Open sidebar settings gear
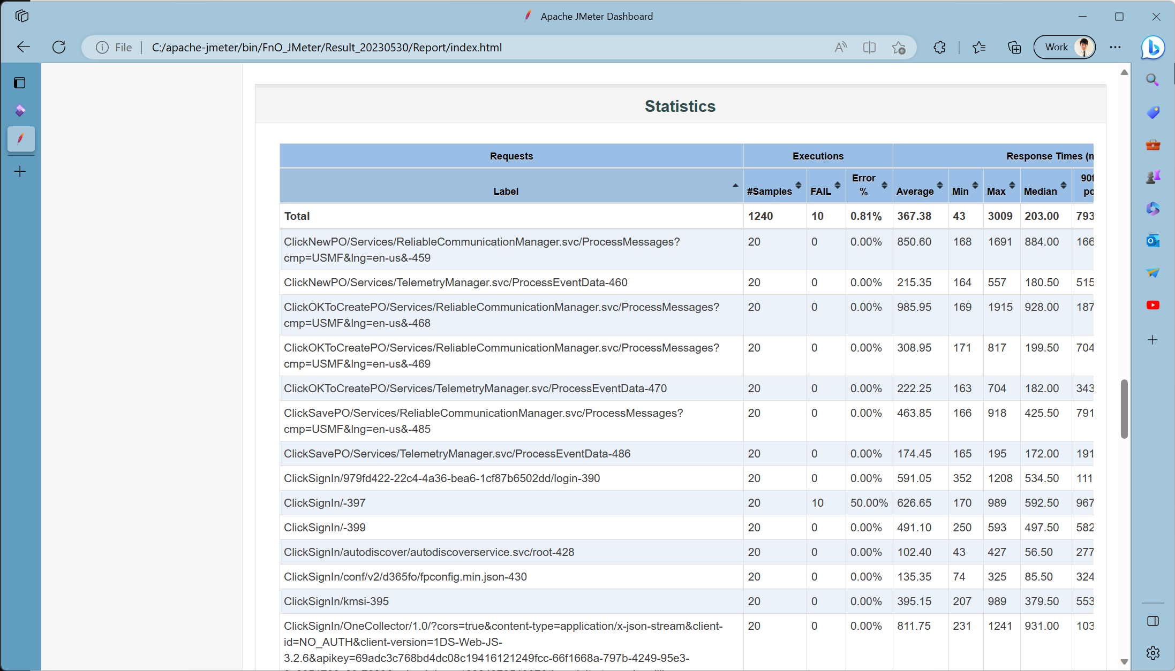 tap(1153, 653)
